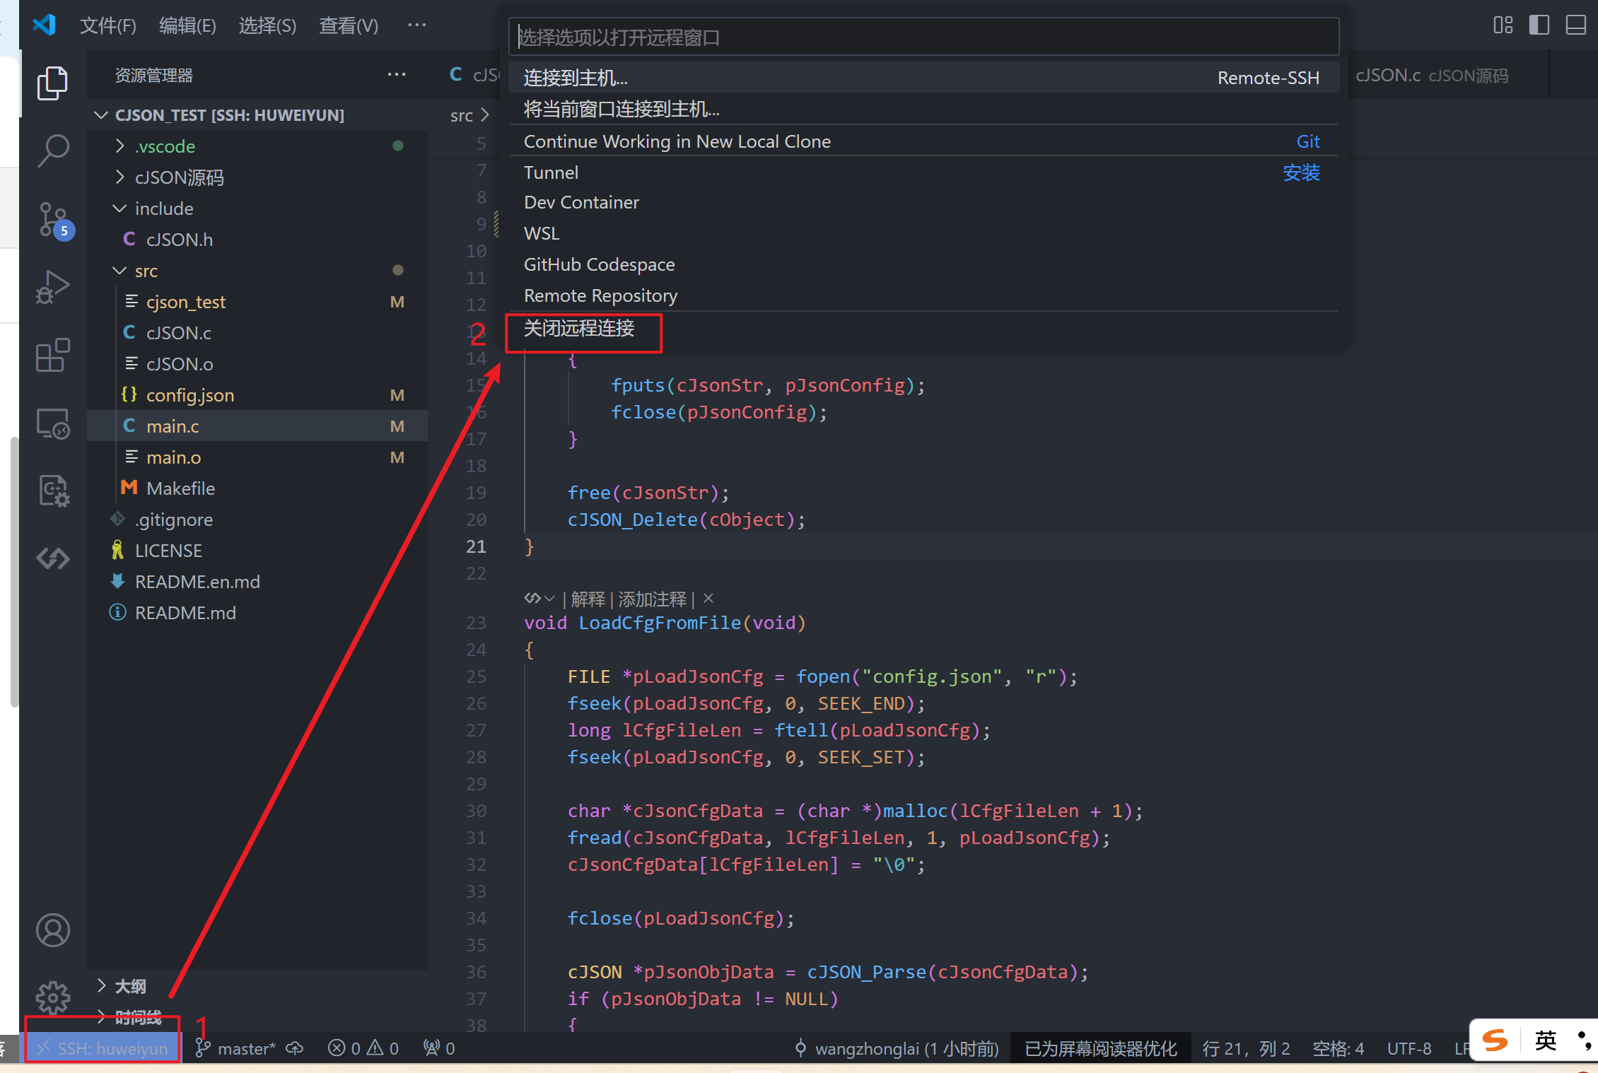The height and width of the screenshot is (1073, 1598).
Task: Select 关闭远程连接 option
Action: (579, 329)
